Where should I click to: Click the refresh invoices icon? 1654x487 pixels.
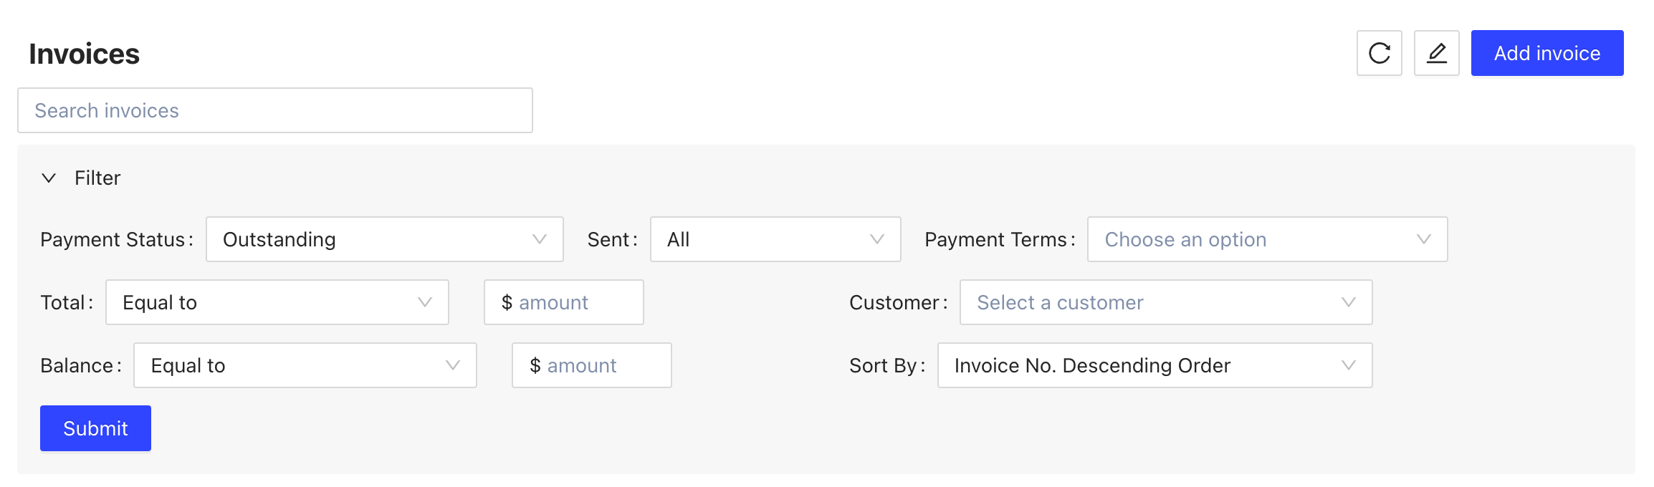point(1379,53)
